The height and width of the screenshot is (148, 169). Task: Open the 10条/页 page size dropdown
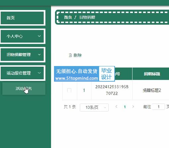coord(94,107)
